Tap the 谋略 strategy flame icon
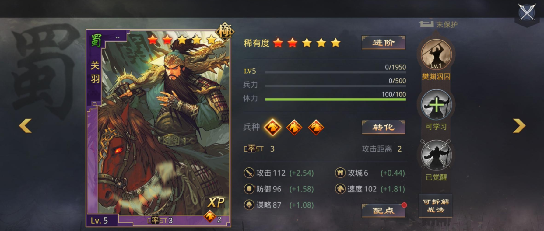Viewport: 544px width, 231px height. click(249, 205)
